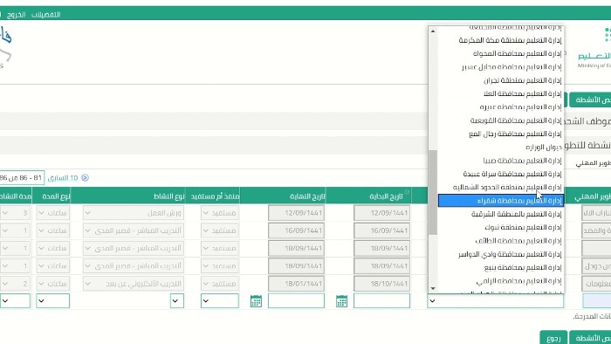Open ساعات dropdown in 16/09/1441 row
Image resolution: width=611 pixels, height=344 pixels.
pos(52,230)
